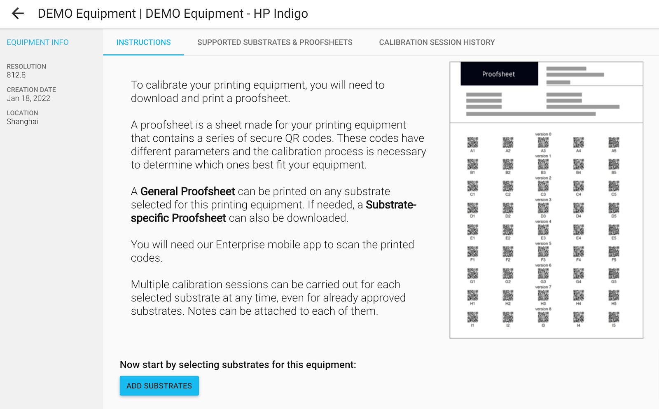The image size is (659, 409).
Task: Click QR code C2 on proofsheet
Action: coord(508,186)
